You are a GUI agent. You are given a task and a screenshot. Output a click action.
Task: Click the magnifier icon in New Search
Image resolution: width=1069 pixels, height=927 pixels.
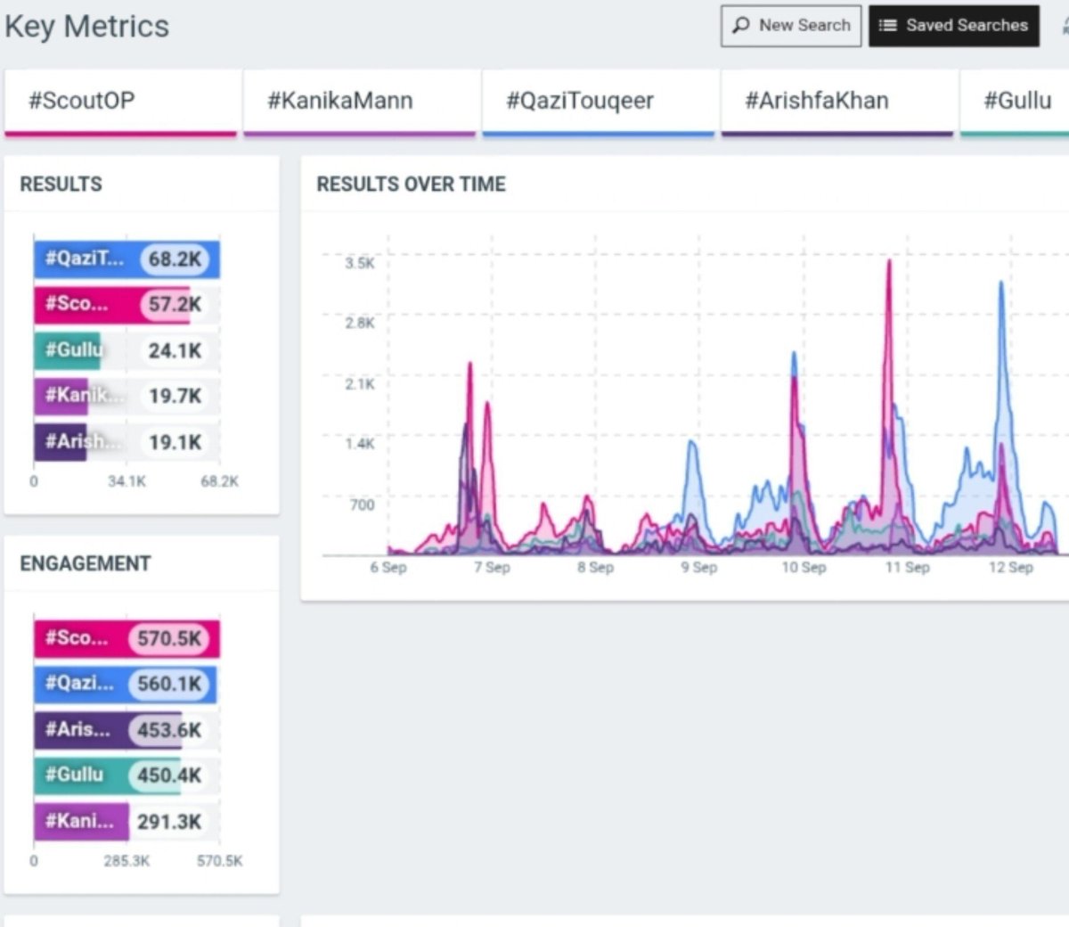pos(740,26)
